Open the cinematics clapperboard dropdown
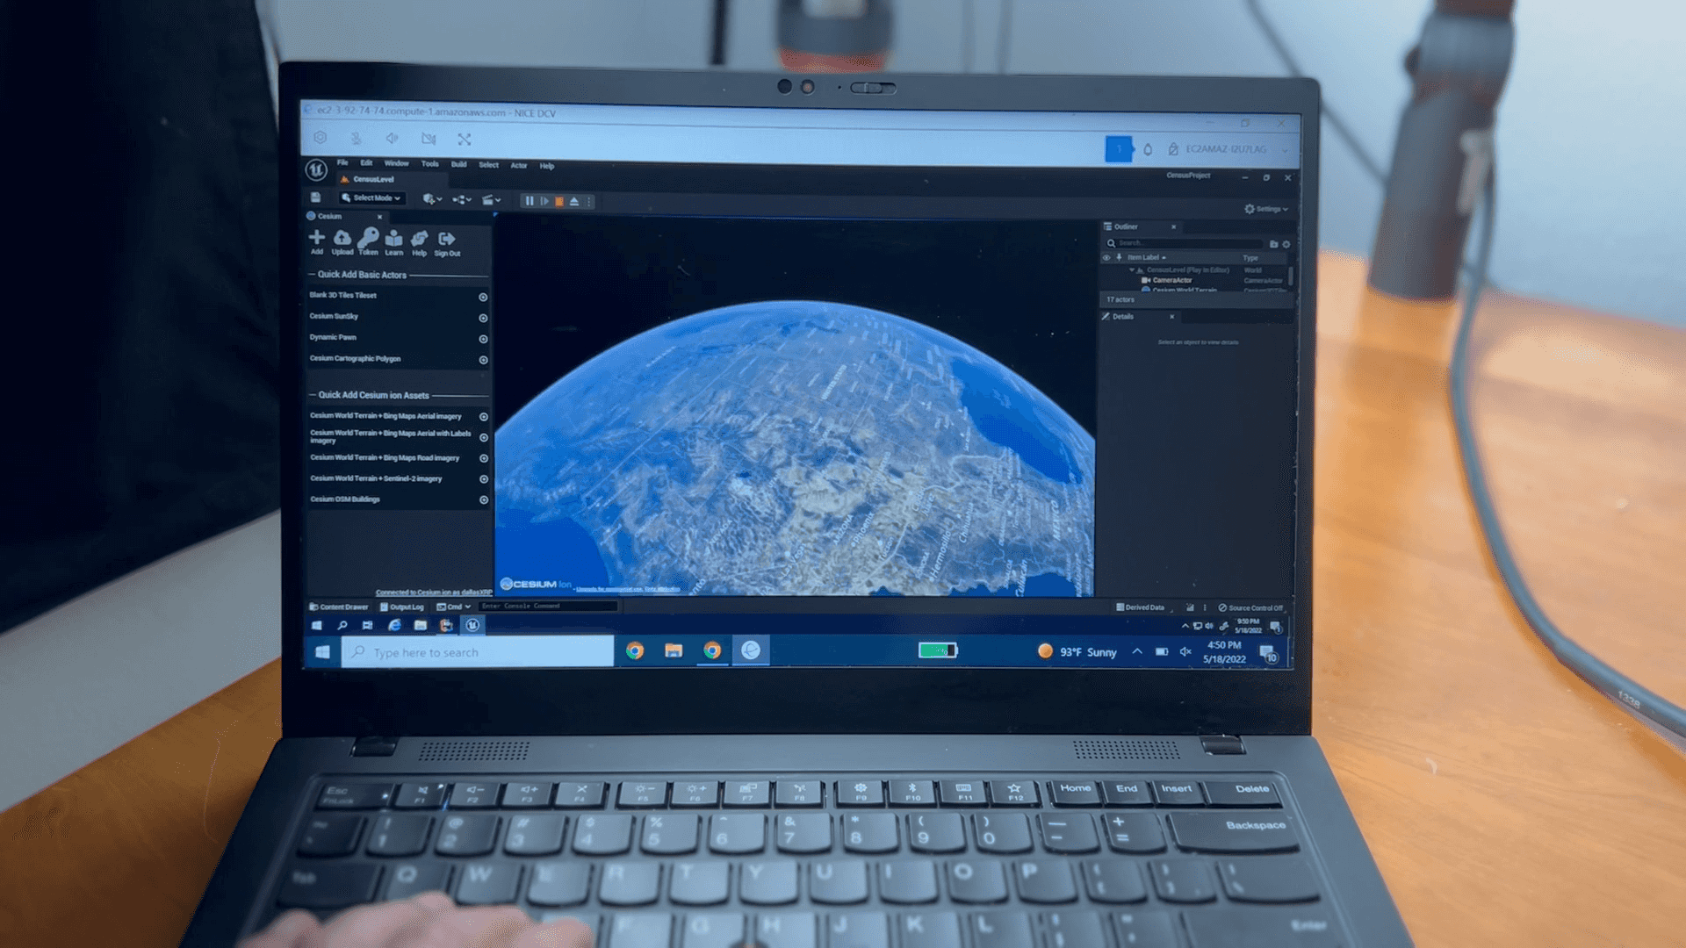The height and width of the screenshot is (948, 1686). coord(492,200)
